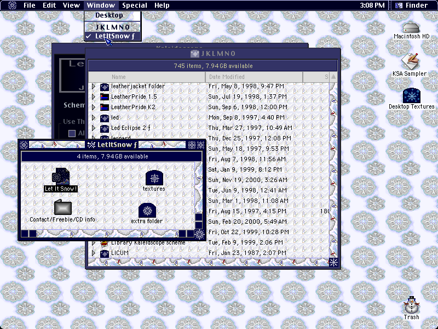Open the Special menu

(x=135, y=5)
